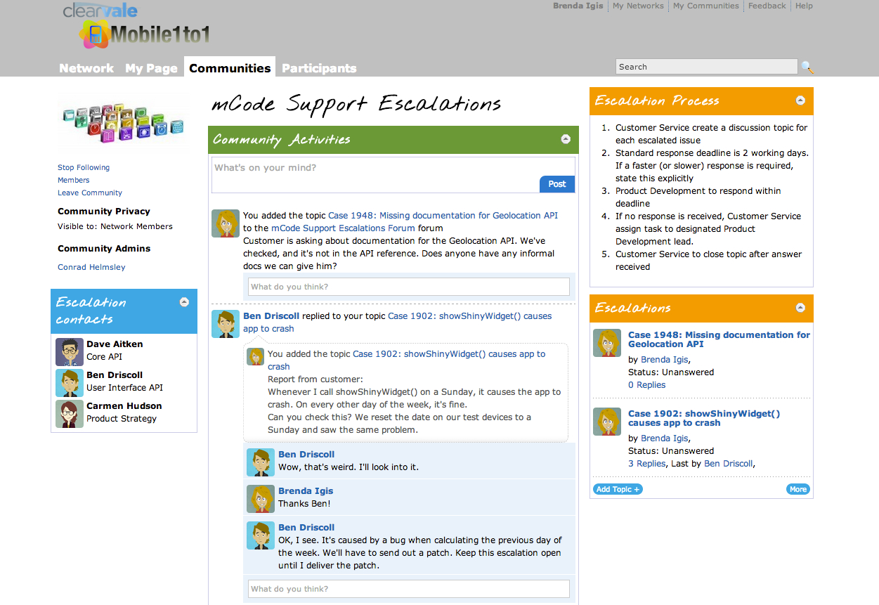
Task: Click 'What do you think?' box under Case 1948
Action: click(408, 287)
